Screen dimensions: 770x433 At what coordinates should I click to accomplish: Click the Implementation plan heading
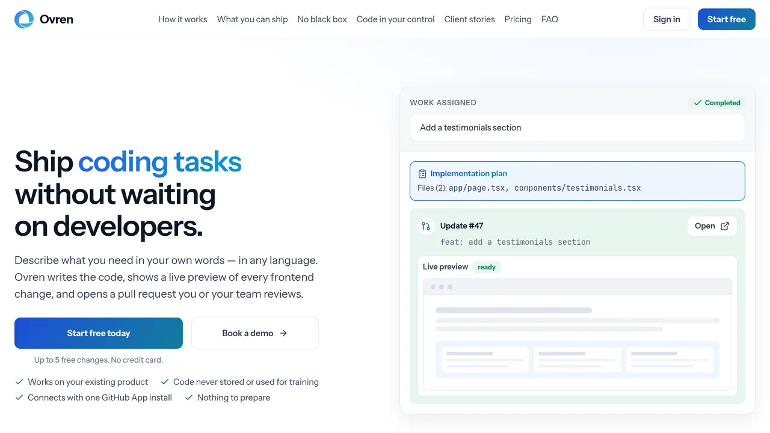click(x=469, y=174)
